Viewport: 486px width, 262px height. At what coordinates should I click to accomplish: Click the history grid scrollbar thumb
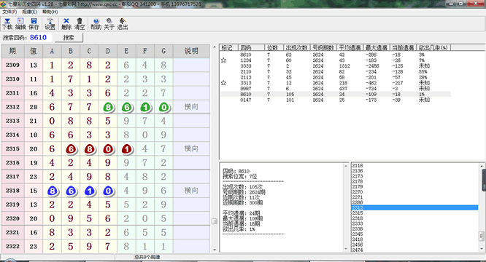(x=215, y=221)
